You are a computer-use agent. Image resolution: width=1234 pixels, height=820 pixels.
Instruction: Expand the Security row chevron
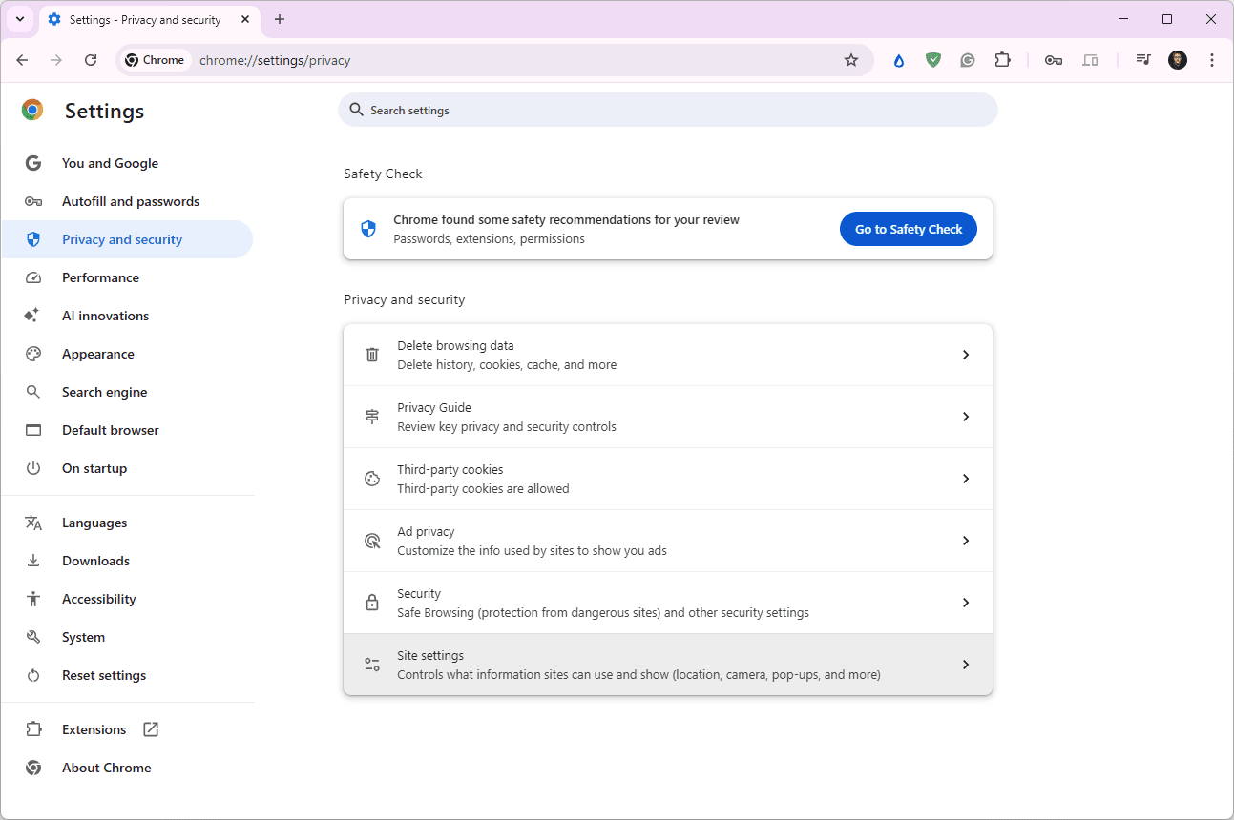(x=965, y=603)
